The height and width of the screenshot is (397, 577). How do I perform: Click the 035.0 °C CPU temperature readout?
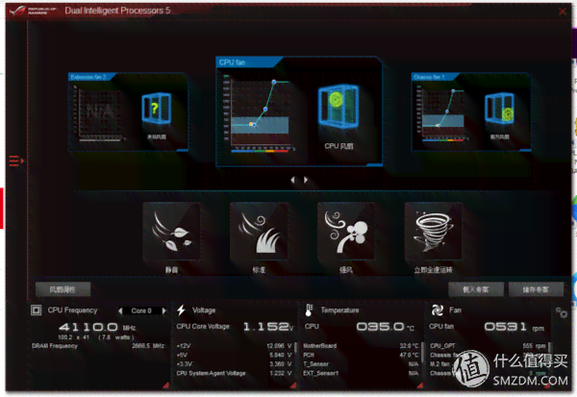385,327
